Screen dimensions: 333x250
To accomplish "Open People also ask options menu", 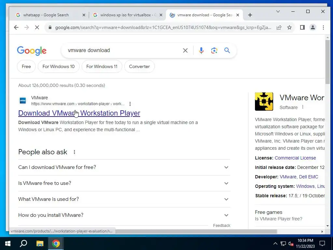I will (74, 152).
